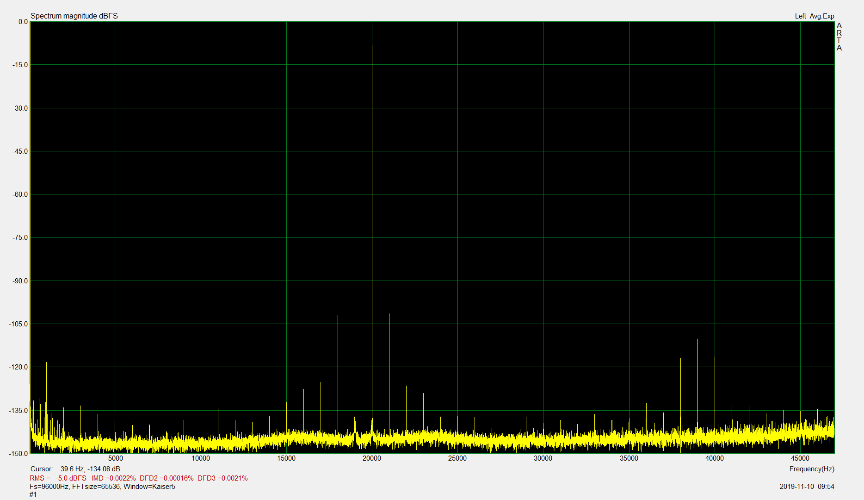This screenshot has height=500, width=864.
Task: Click the '2019-11-10 09:54' timestamp
Action: 807,487
